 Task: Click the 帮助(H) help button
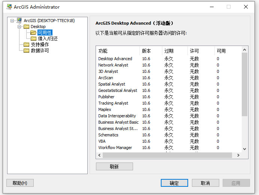pyautogui.click(x=20, y=183)
